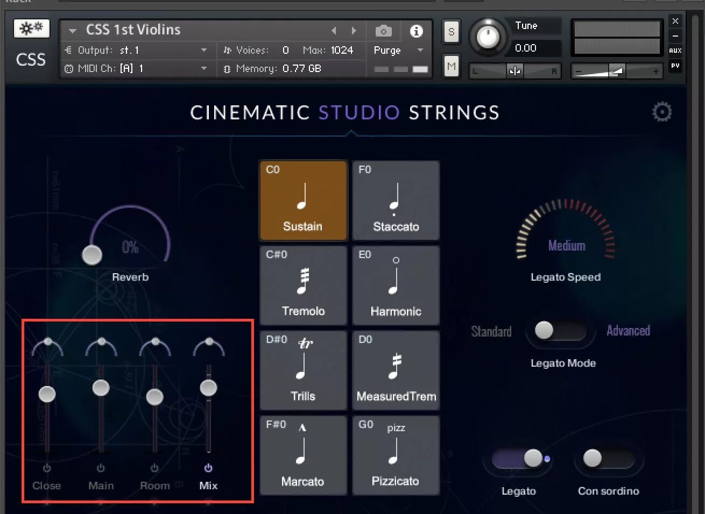Select the Sustain articulation
Screen dimensions: 705x514
[x=303, y=200]
